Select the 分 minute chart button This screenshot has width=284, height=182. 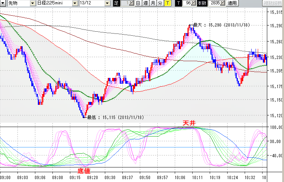click(x=160, y=3)
